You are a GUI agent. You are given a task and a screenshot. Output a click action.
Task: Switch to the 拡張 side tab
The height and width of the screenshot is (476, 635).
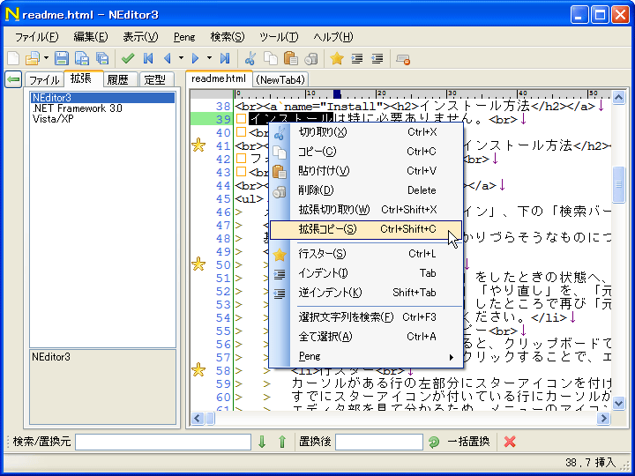pos(83,78)
